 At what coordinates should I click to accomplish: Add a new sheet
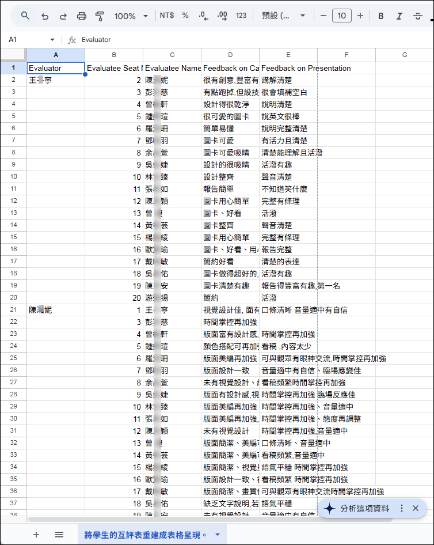36,535
